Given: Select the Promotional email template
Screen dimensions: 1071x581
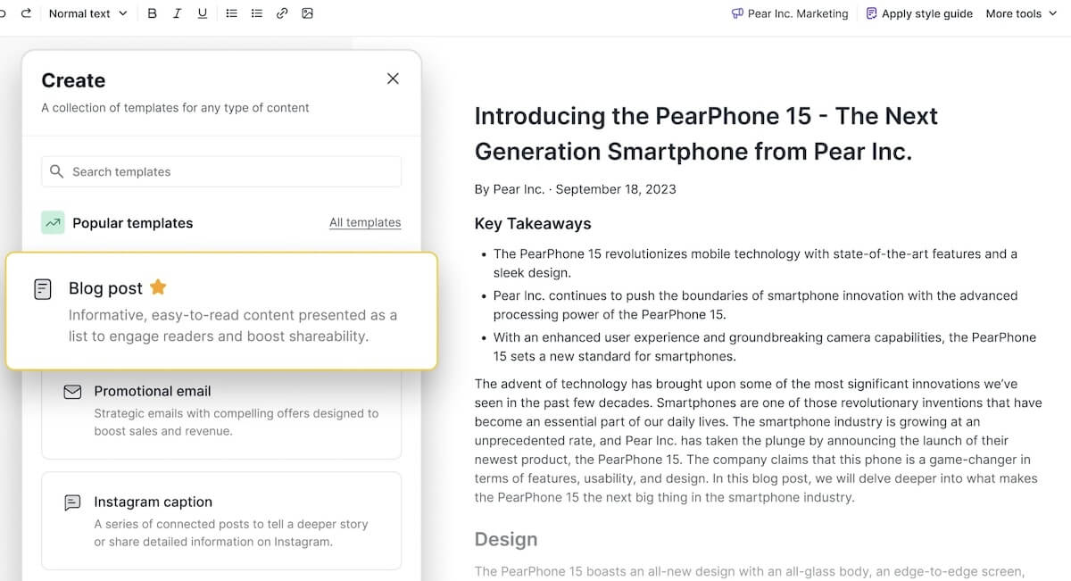Looking at the screenshot, I should coord(221,414).
